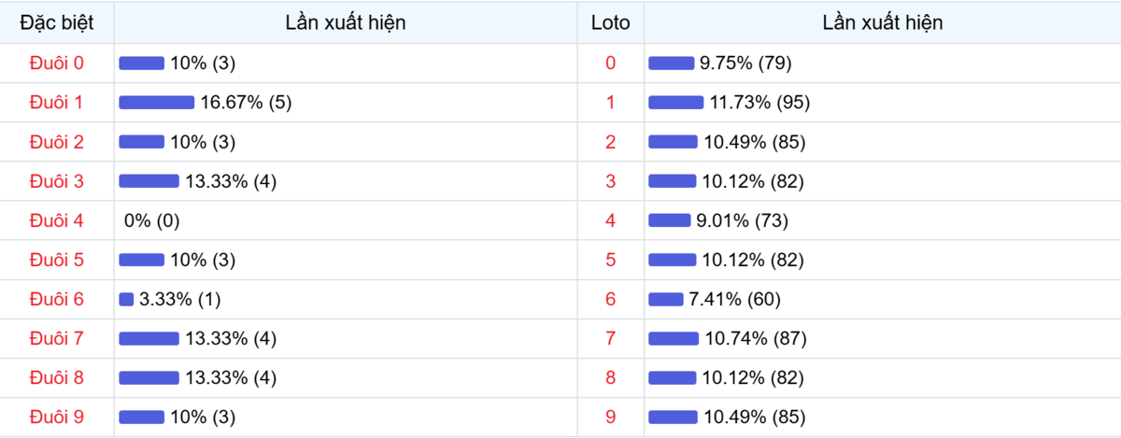Click the 13.33% bar for Đuôi 8
This screenshot has height=438, width=1121.
coord(149,377)
